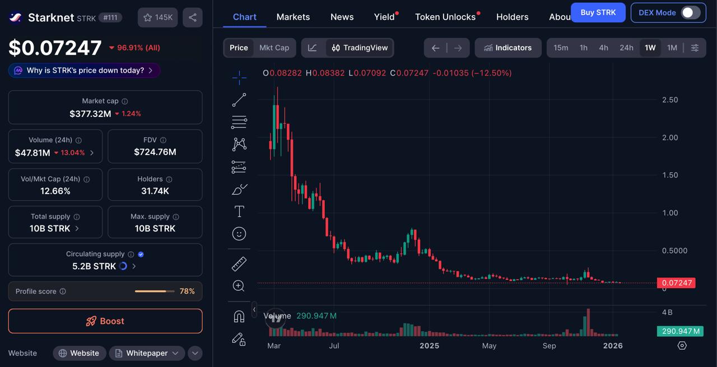Open the Markets tab
The image size is (717, 367).
[293, 17]
